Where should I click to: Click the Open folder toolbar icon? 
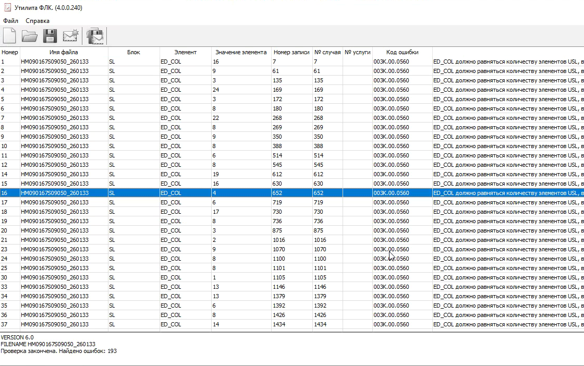click(30, 36)
